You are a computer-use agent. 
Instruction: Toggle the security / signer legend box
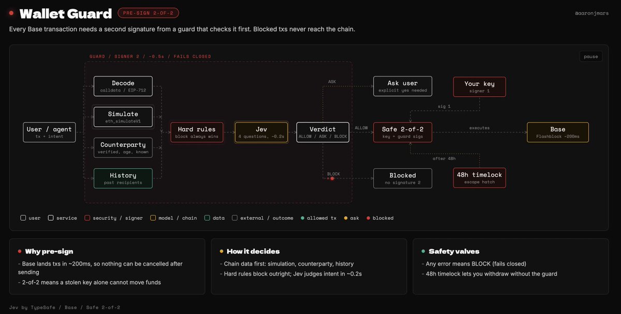(87, 218)
